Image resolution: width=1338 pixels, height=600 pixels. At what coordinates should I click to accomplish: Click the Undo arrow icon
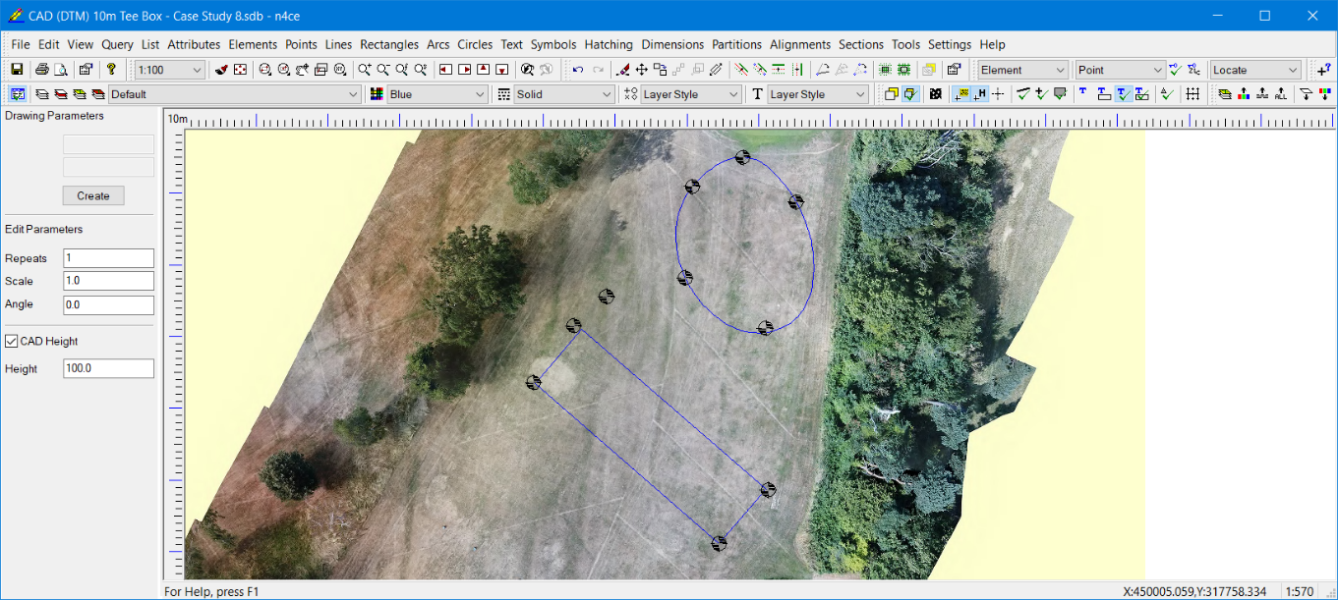tap(578, 70)
